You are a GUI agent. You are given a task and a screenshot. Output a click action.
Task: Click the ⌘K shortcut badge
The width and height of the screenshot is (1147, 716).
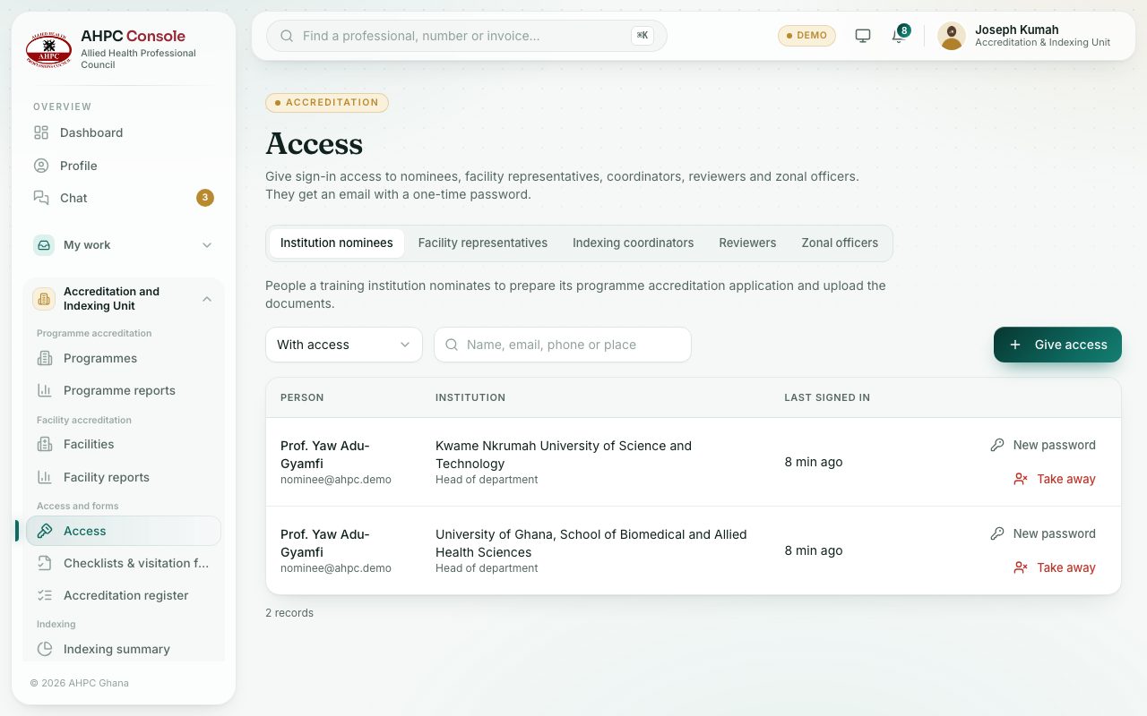642,36
